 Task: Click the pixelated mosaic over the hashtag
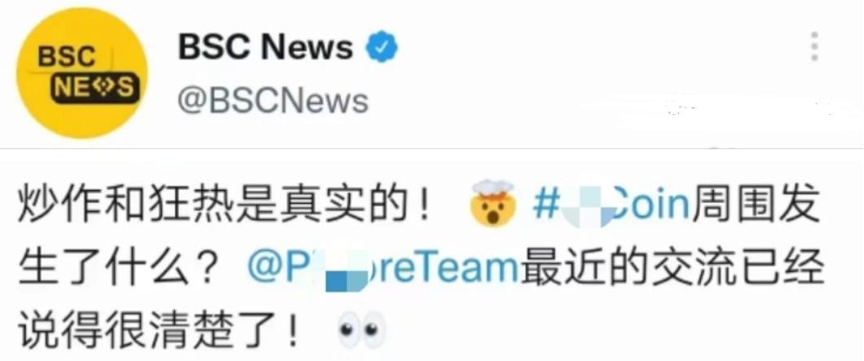pyautogui.click(x=586, y=207)
